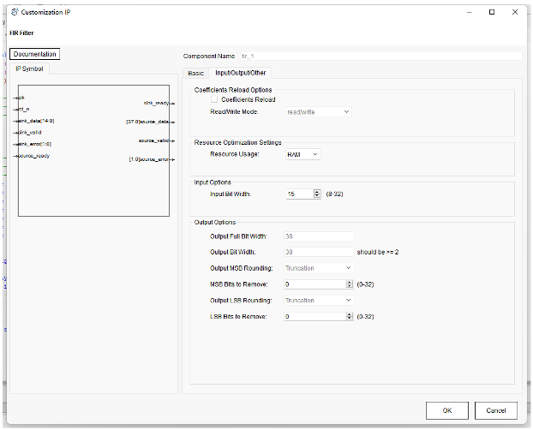Image resolution: width=533 pixels, height=430 pixels.
Task: Click the Output Bit Width field
Action: [318, 253]
